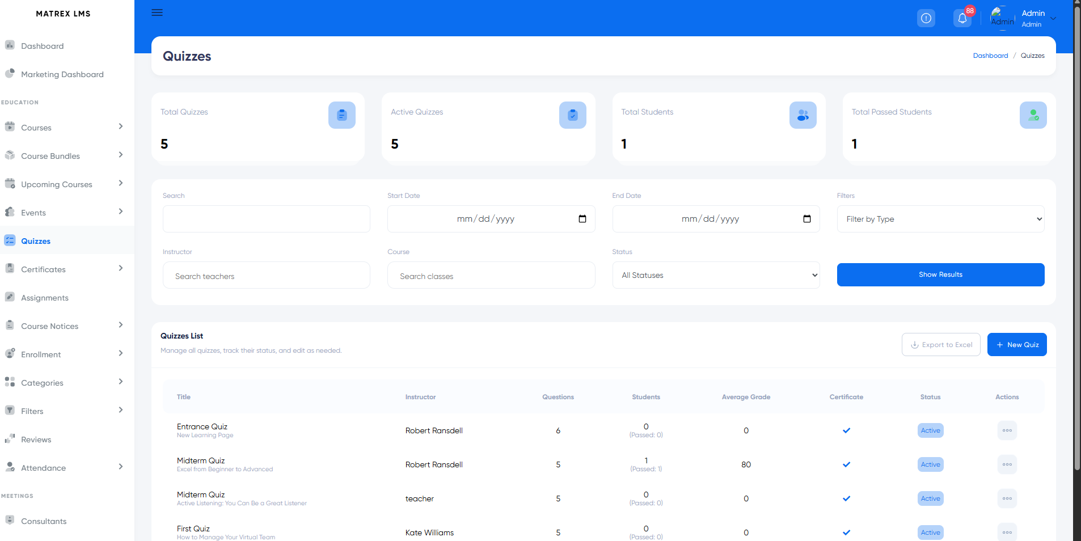
Task: Click the Categories grid icon
Action: click(x=10, y=382)
